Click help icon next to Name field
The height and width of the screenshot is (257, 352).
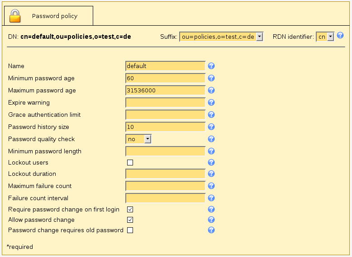[211, 66]
